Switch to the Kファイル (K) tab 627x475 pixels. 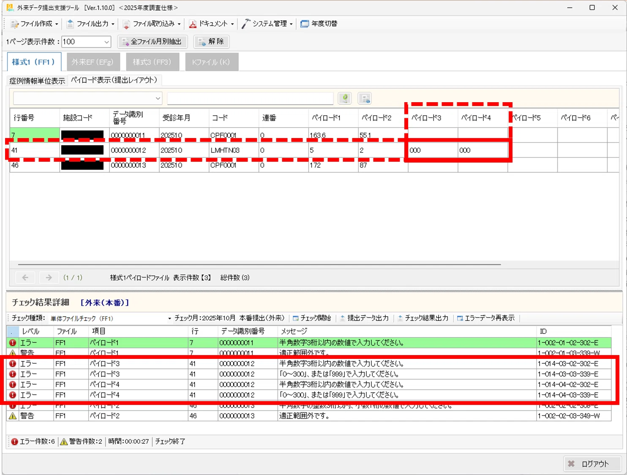tap(211, 62)
